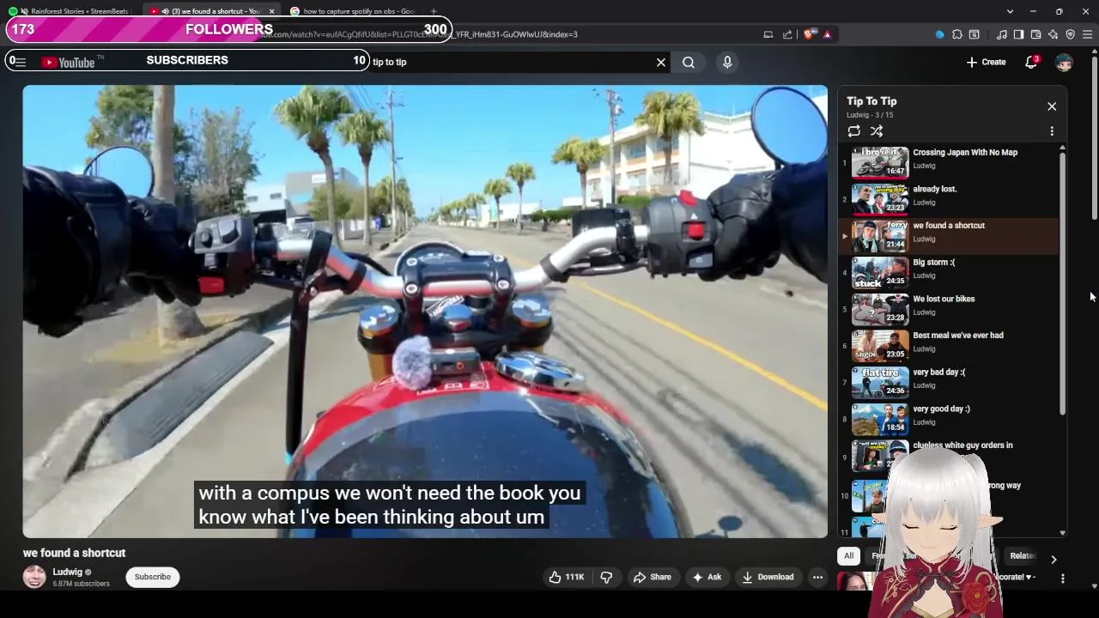Click the YouTube search magnifier button
Screen dimensions: 1099x618
pos(689,62)
